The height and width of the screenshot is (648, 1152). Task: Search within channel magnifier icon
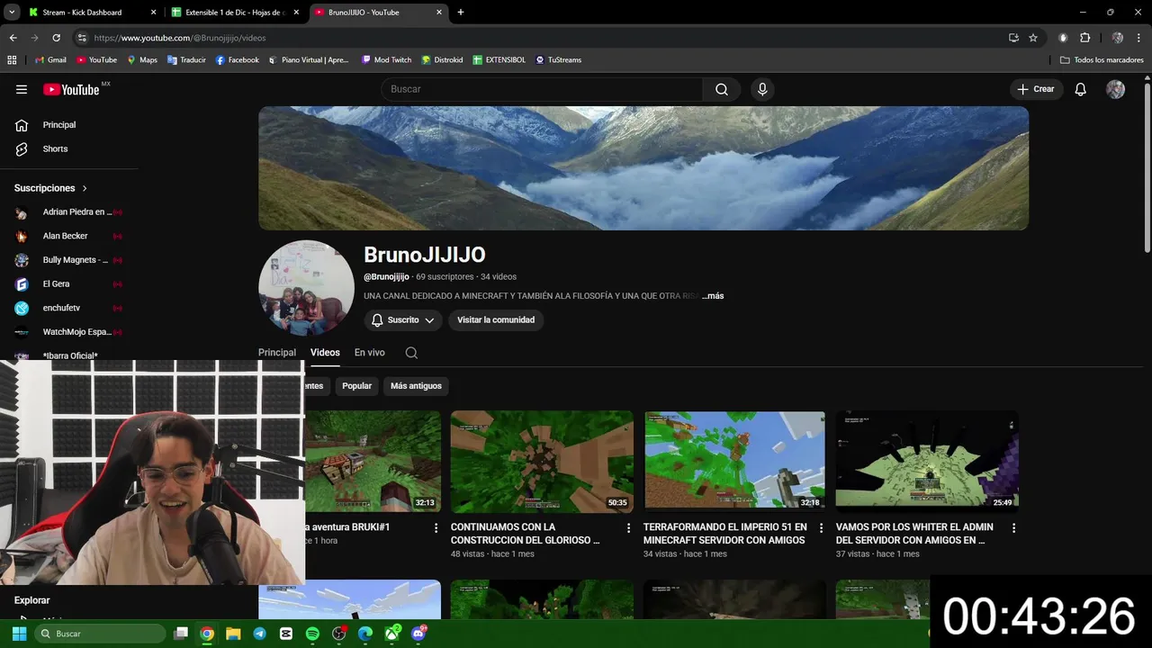coord(411,353)
